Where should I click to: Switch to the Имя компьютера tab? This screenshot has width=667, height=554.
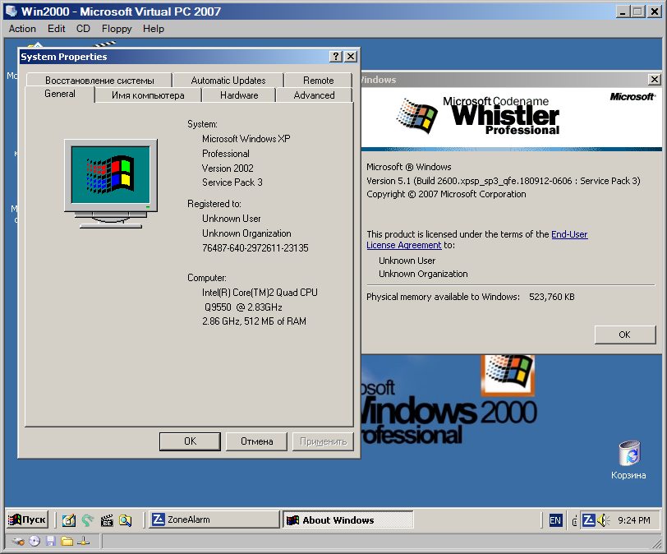tap(148, 95)
